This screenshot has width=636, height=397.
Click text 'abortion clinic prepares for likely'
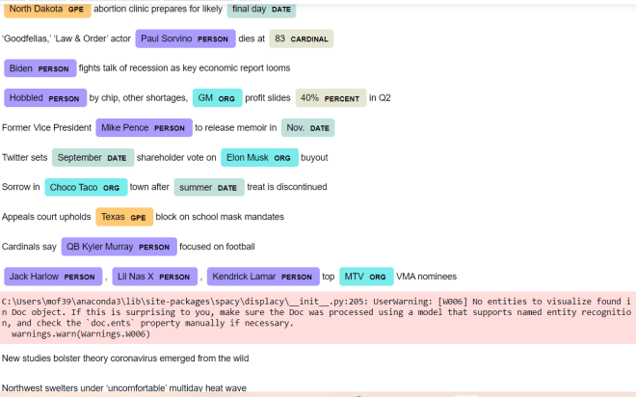pos(158,9)
